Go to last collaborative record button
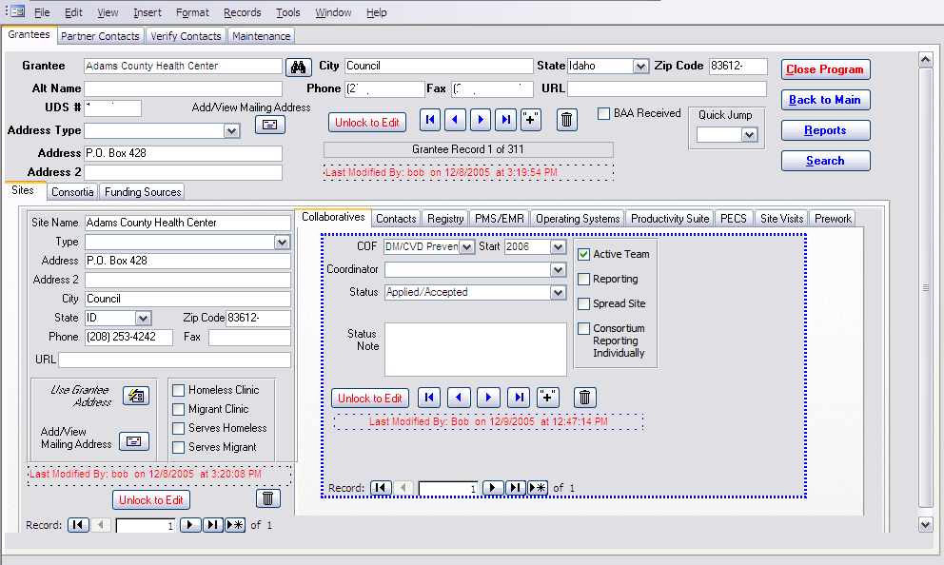The height and width of the screenshot is (565, 944). 519,398
